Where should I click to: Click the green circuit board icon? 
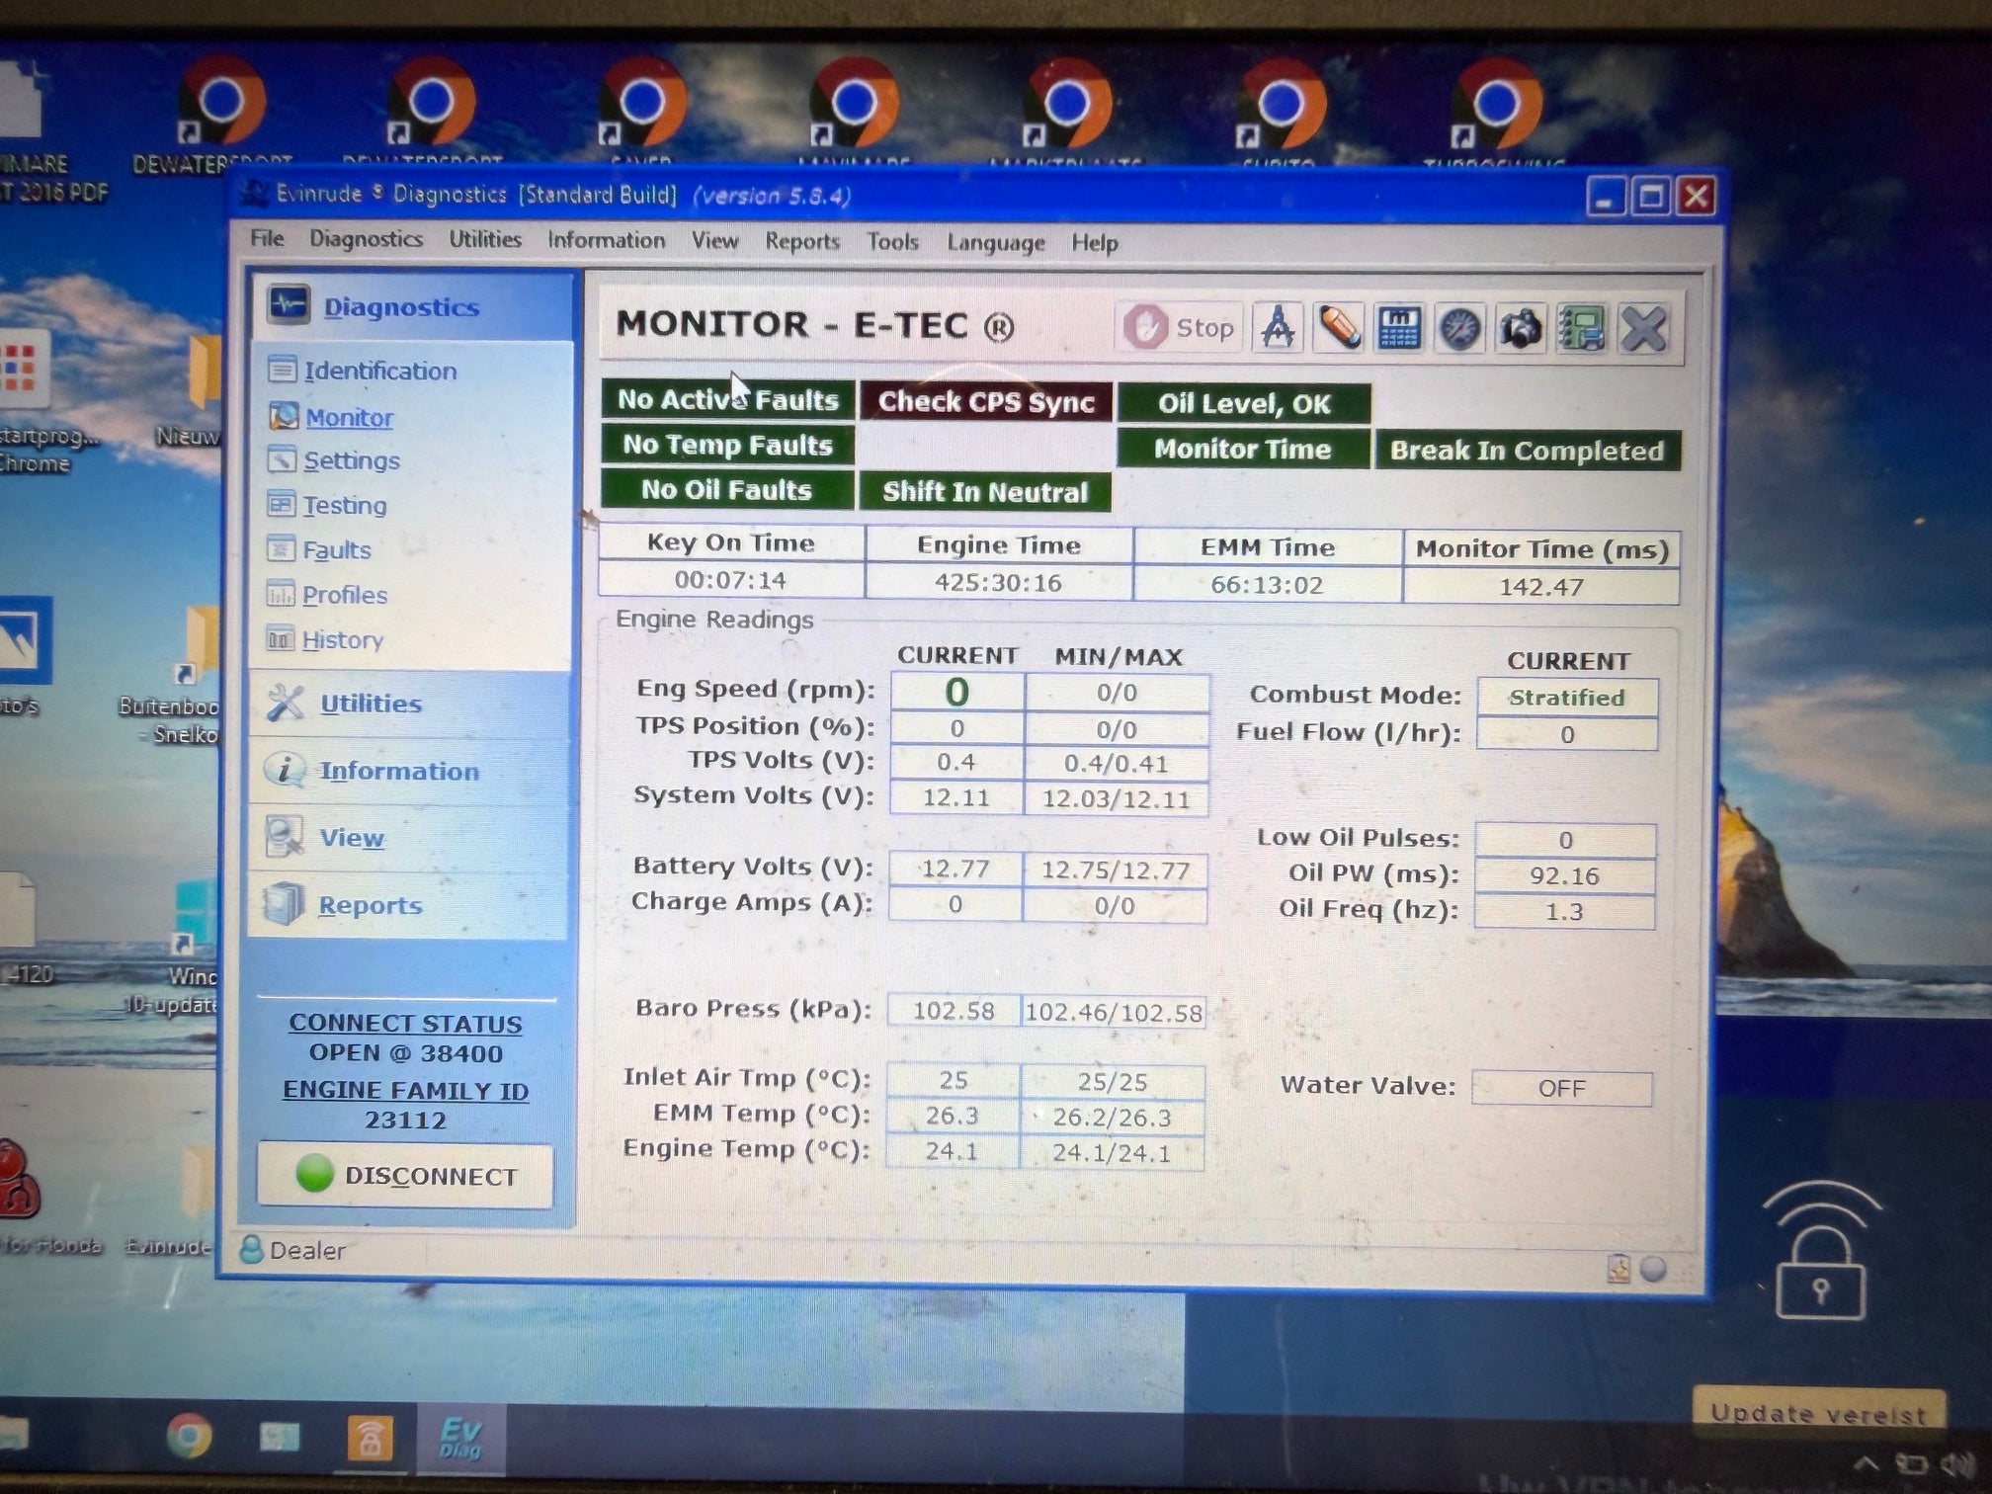tap(1582, 330)
